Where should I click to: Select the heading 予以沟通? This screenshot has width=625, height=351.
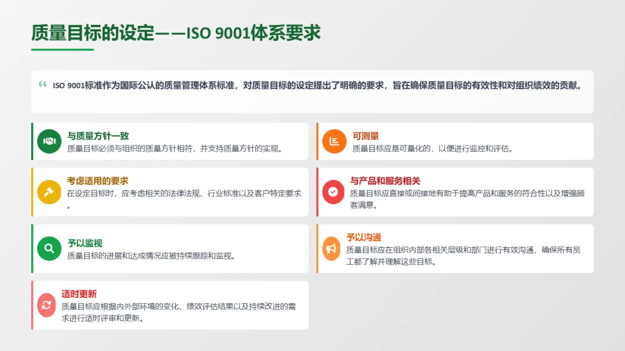click(x=364, y=237)
